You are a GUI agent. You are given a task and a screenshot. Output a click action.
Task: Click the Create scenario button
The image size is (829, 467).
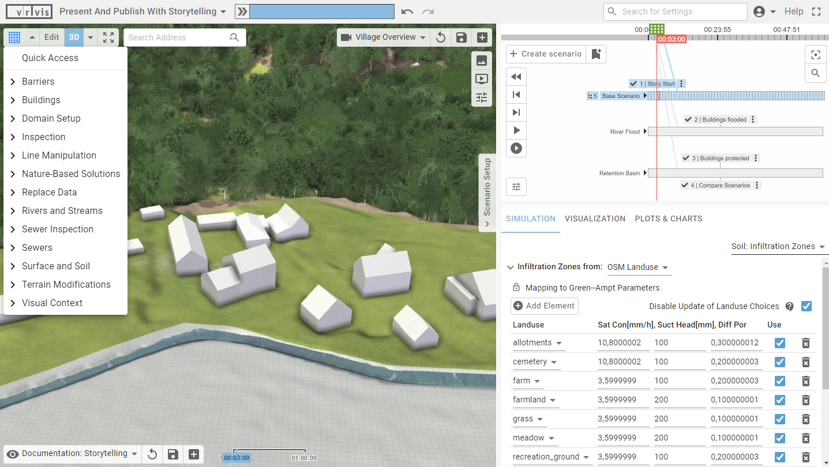[x=545, y=54]
